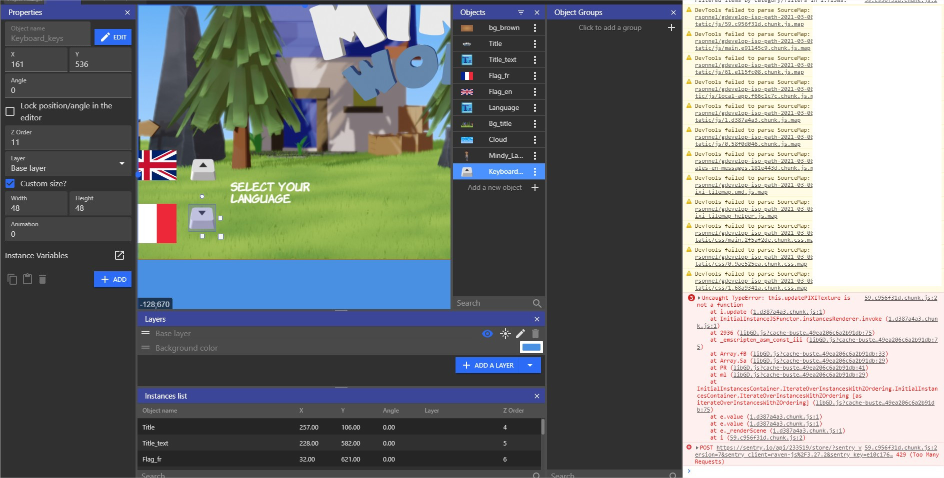The width and height of the screenshot is (944, 478).
Task: Click the X position input field
Action: click(35, 64)
